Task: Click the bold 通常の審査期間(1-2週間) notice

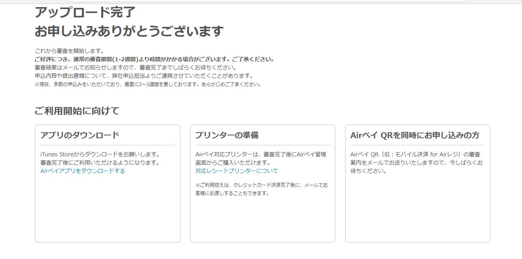Action: pyautogui.click(x=154, y=59)
